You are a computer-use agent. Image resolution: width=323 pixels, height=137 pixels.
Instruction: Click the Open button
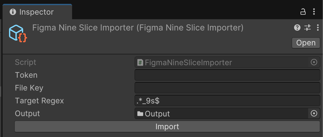pos(306,43)
